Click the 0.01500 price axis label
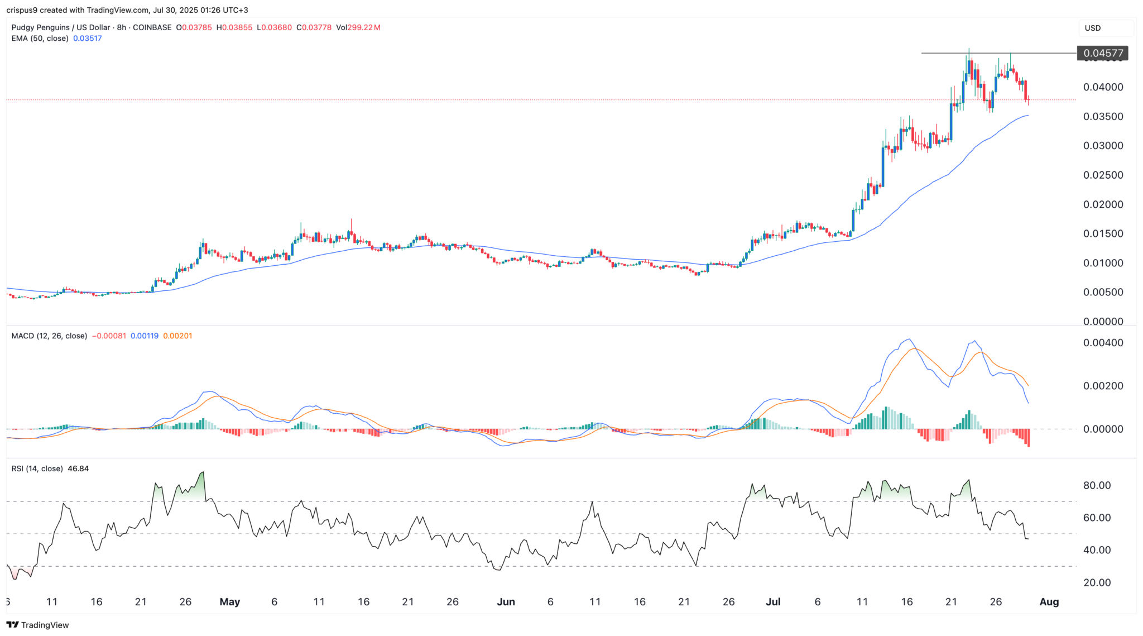The width and height of the screenshot is (1143, 636). 1103,234
